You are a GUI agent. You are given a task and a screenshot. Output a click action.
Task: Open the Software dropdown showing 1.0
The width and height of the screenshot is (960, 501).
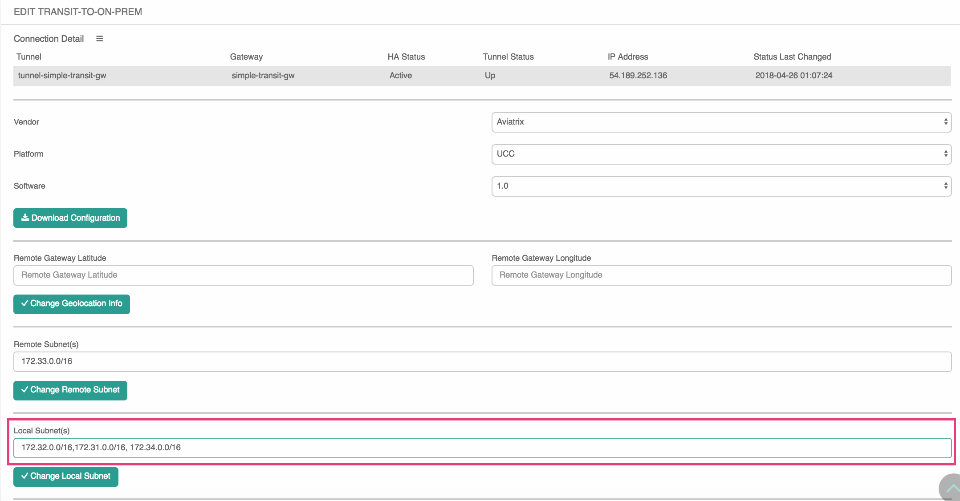(721, 186)
